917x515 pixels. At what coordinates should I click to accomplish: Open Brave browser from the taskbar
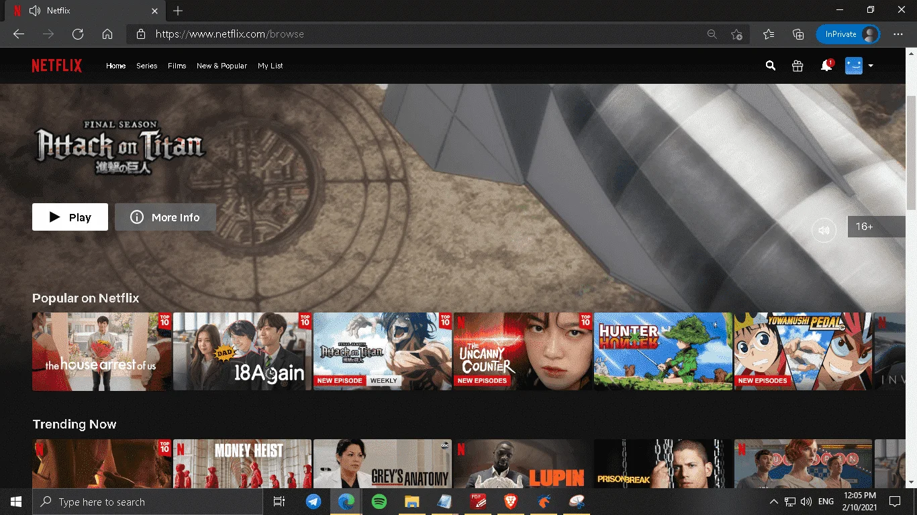click(511, 502)
